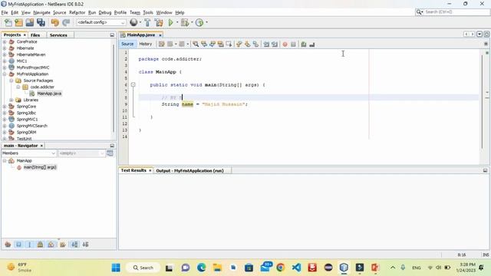Open the File menu
The image size is (491, 276).
pos(5,12)
